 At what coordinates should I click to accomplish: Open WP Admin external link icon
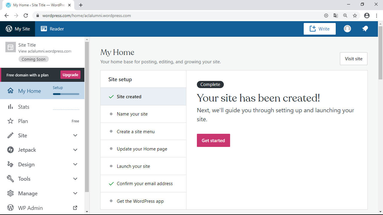75,208
